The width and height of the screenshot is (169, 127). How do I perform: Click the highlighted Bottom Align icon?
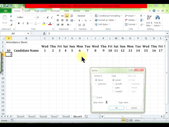[x=67, y=16]
